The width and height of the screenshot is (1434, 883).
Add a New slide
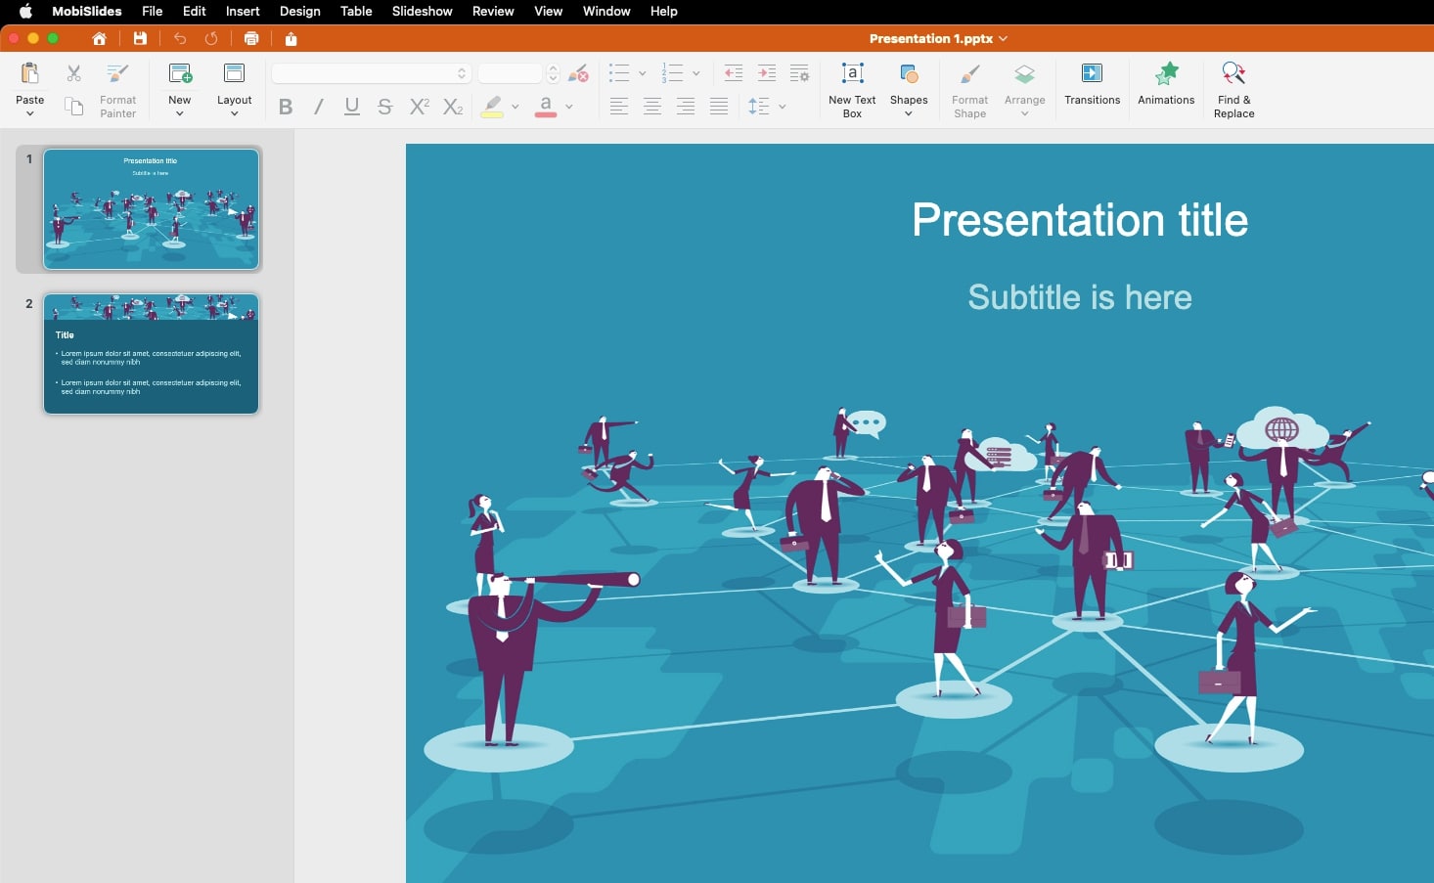coord(180,82)
